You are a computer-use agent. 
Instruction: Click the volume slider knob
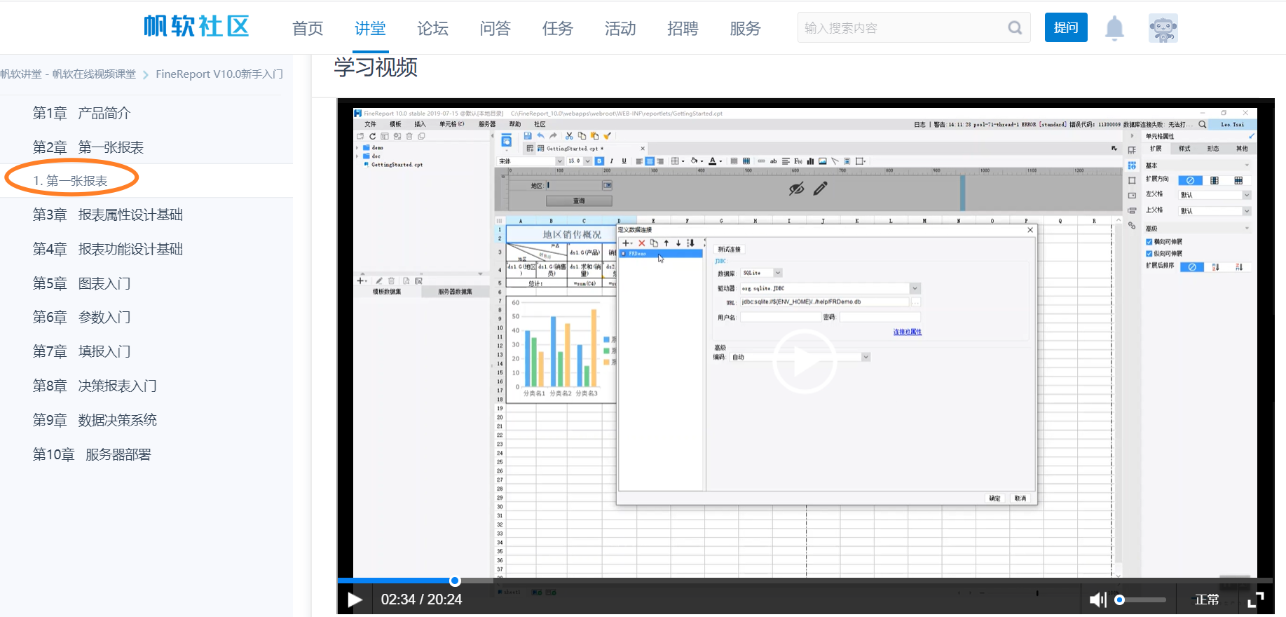(x=1119, y=599)
